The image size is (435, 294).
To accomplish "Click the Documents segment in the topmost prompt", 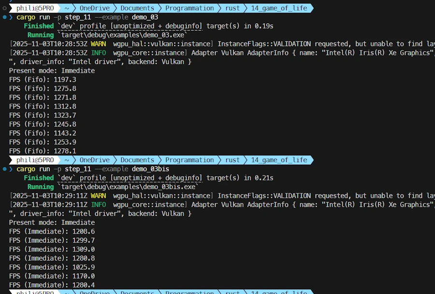I will pyautogui.click(x=137, y=8).
